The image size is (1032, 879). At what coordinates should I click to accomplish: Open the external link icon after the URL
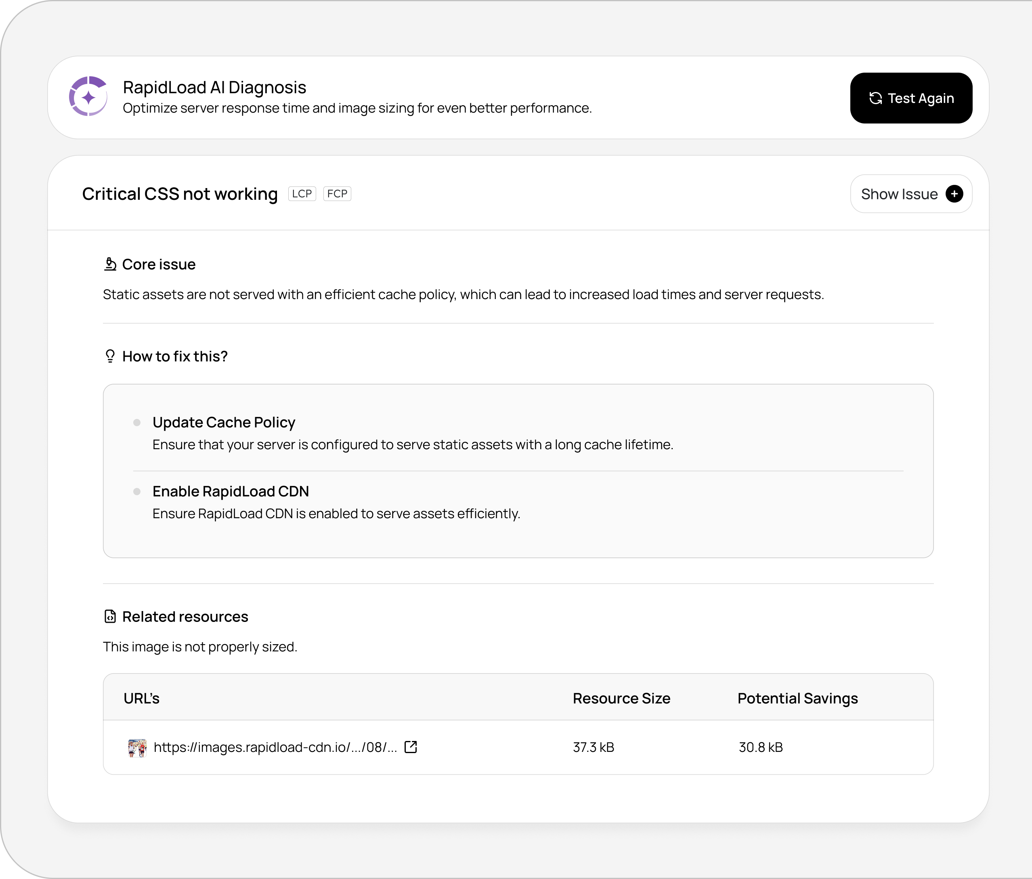pyautogui.click(x=410, y=747)
